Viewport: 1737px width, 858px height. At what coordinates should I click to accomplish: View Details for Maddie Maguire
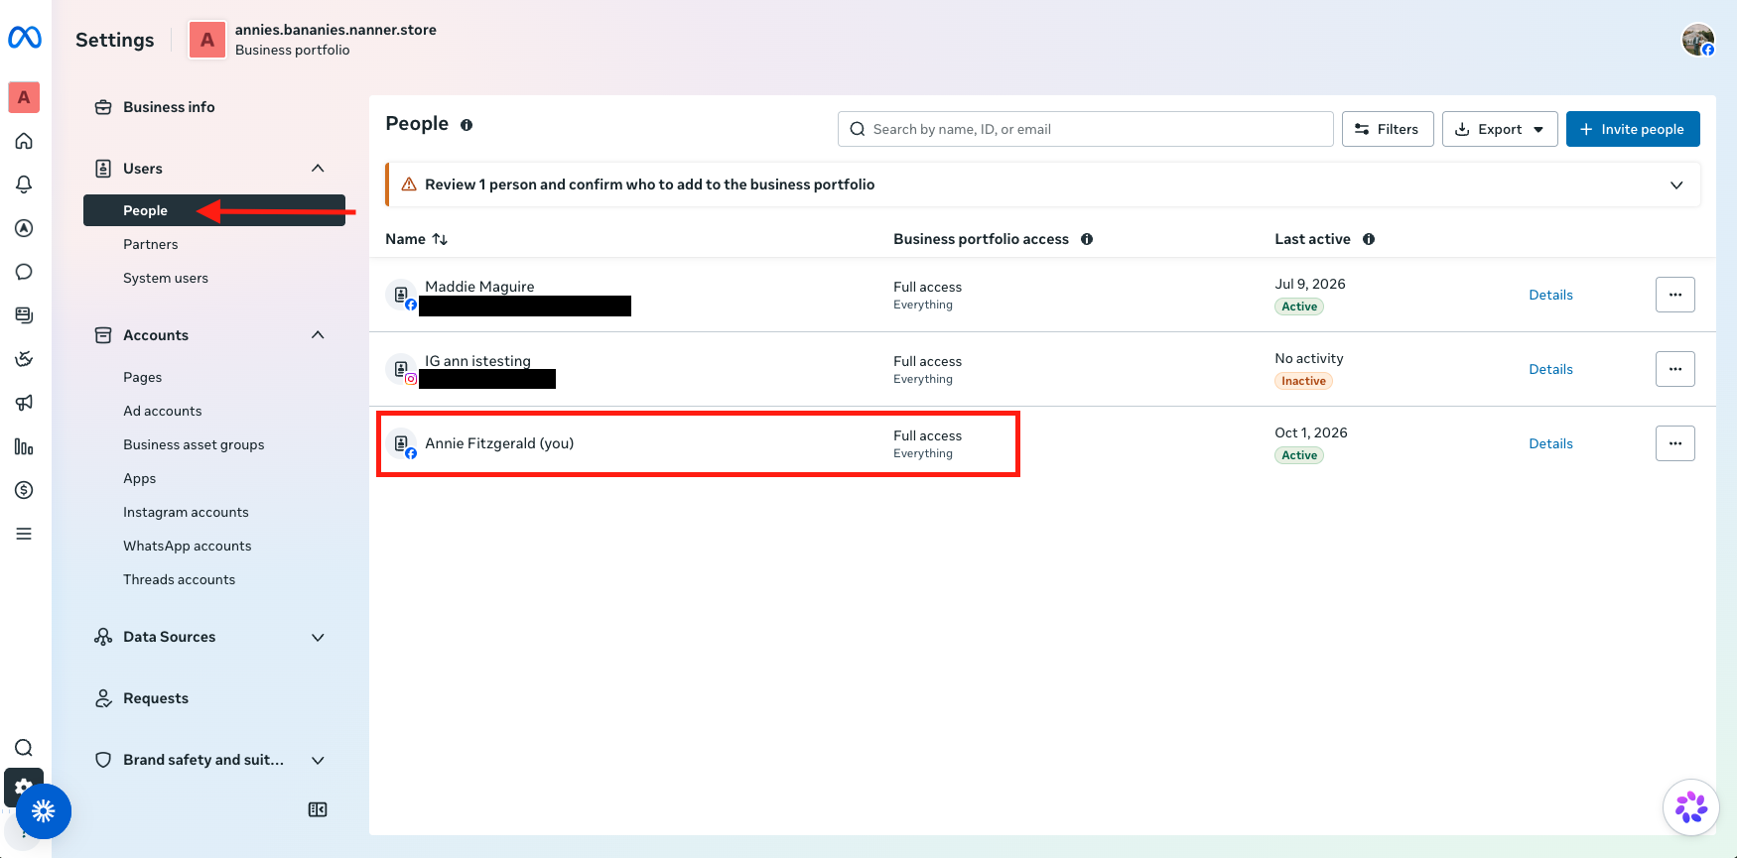click(x=1550, y=295)
